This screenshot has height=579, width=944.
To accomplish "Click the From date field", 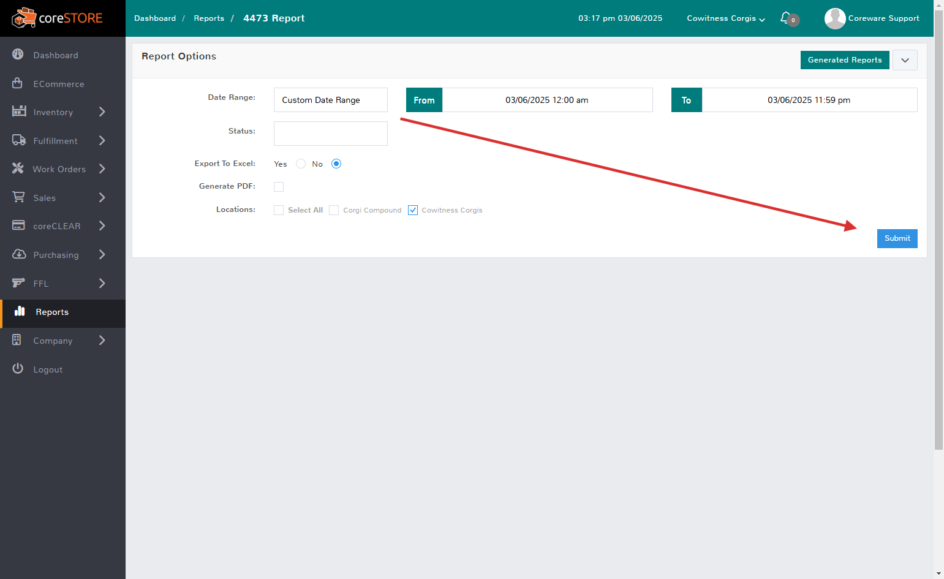I will [x=547, y=100].
